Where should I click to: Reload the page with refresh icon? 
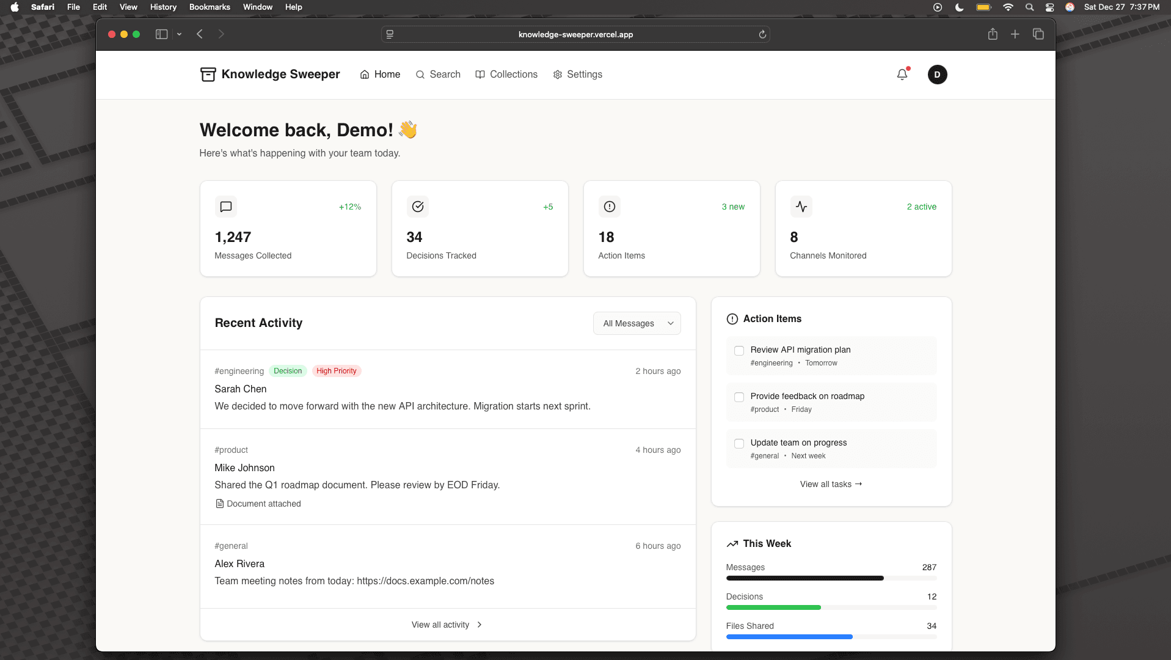[x=762, y=34]
